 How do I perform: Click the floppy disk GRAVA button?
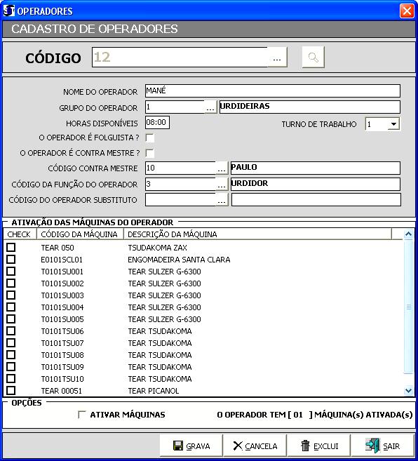(191, 446)
